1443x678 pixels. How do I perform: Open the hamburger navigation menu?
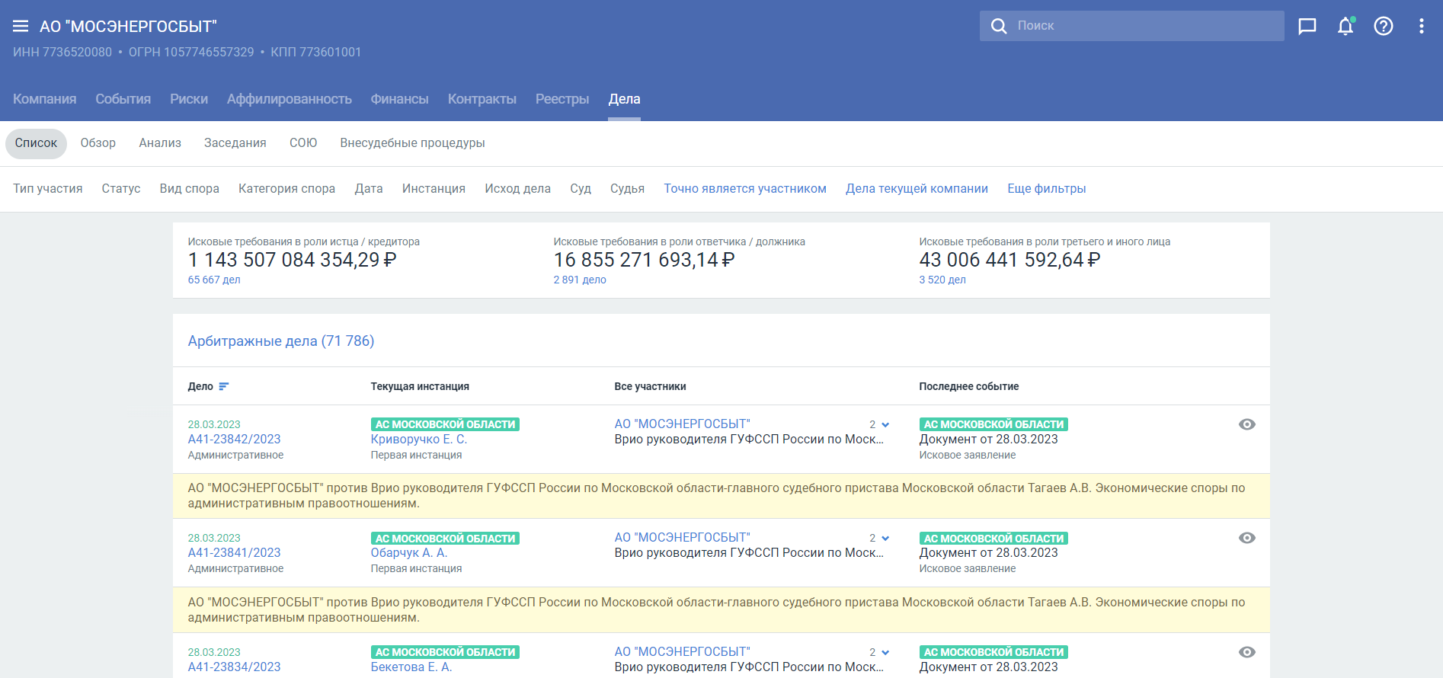pyautogui.click(x=21, y=27)
